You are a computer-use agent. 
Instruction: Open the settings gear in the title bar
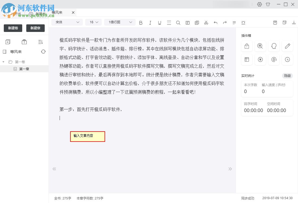click(259, 4)
